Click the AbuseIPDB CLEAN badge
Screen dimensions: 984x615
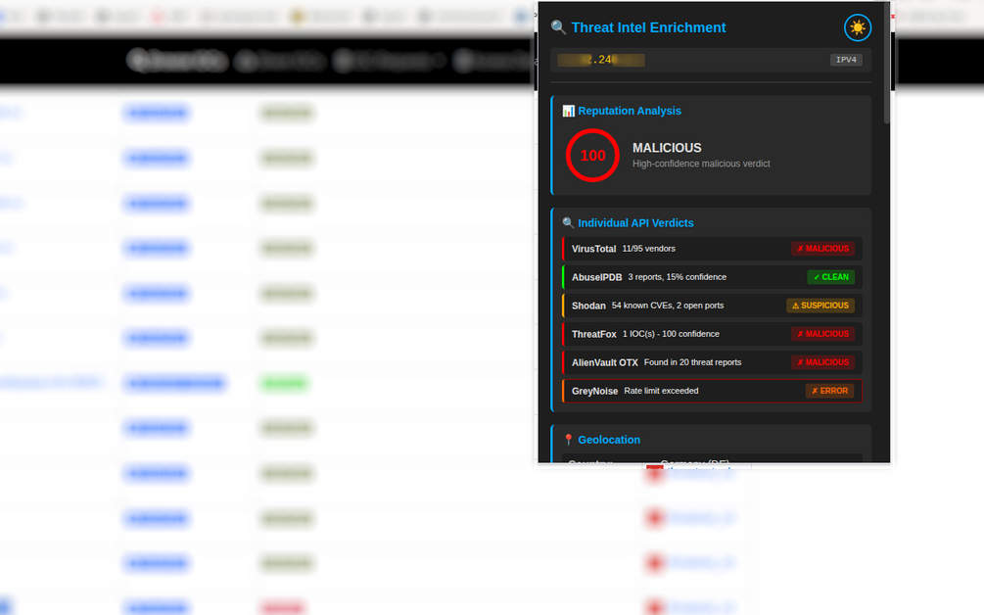[831, 277]
